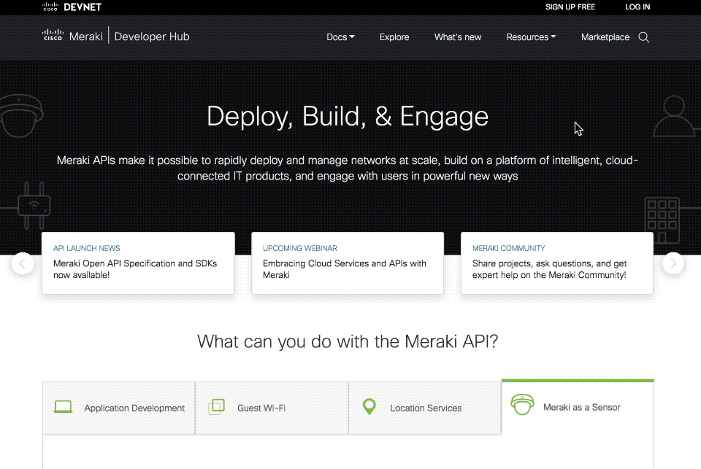Click the Location Services pin icon
701x469 pixels.
coord(369,406)
